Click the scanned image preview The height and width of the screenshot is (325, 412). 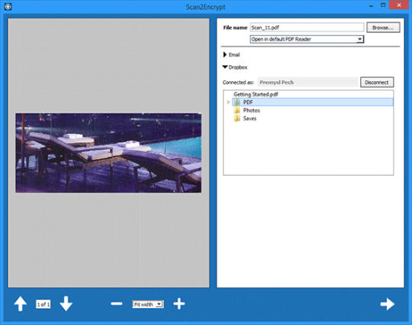[108, 153]
